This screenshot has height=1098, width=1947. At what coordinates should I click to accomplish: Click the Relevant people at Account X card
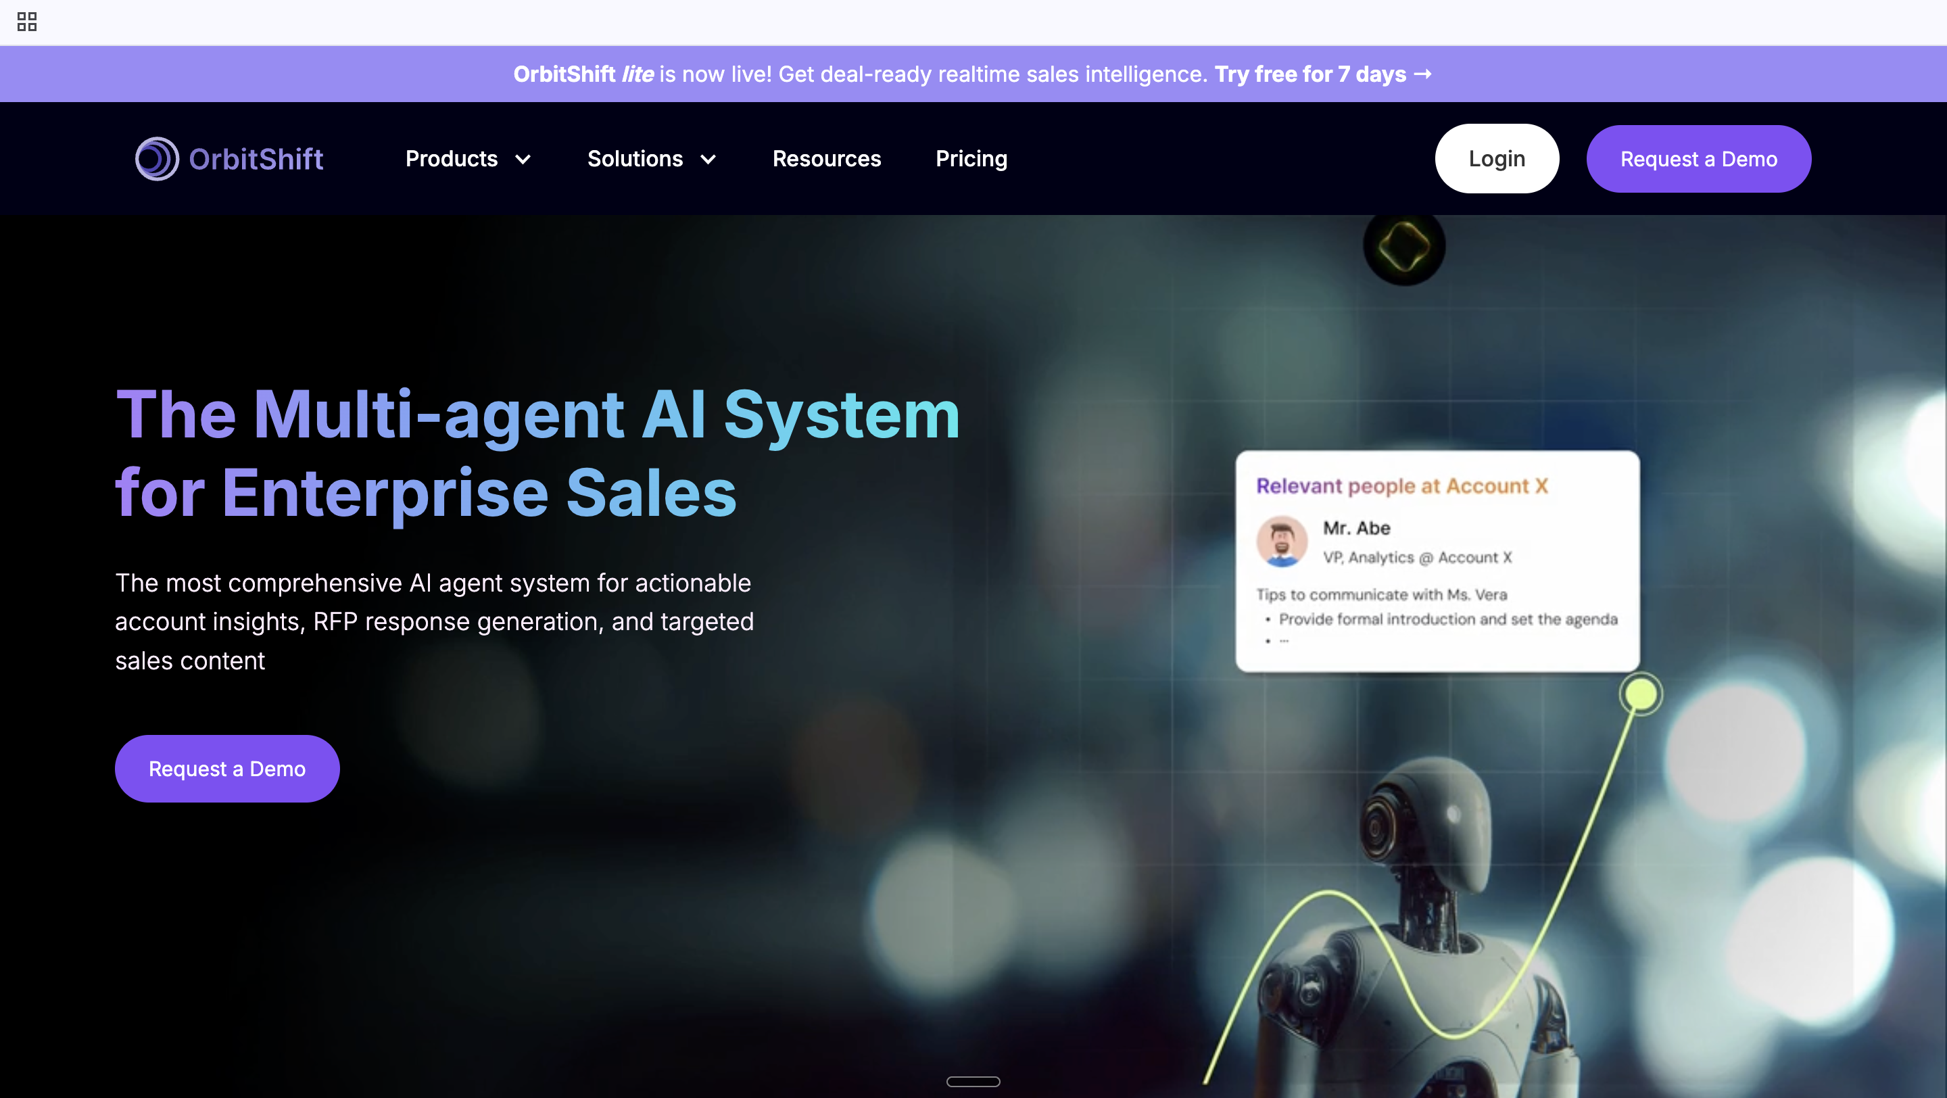pos(1437,560)
